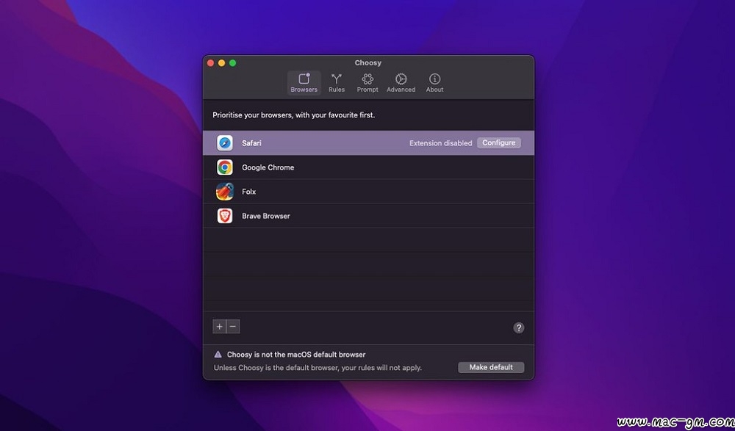Remove selected browser with the minus button
The height and width of the screenshot is (431, 735).
233,327
